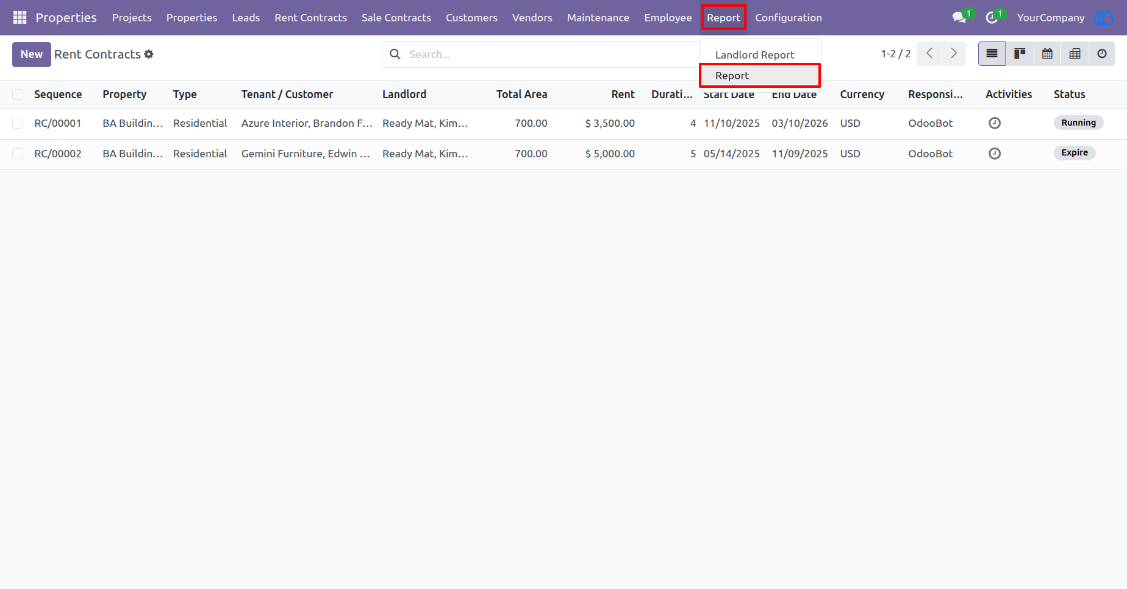Go to next page of records
The height and width of the screenshot is (589, 1127).
954,54
